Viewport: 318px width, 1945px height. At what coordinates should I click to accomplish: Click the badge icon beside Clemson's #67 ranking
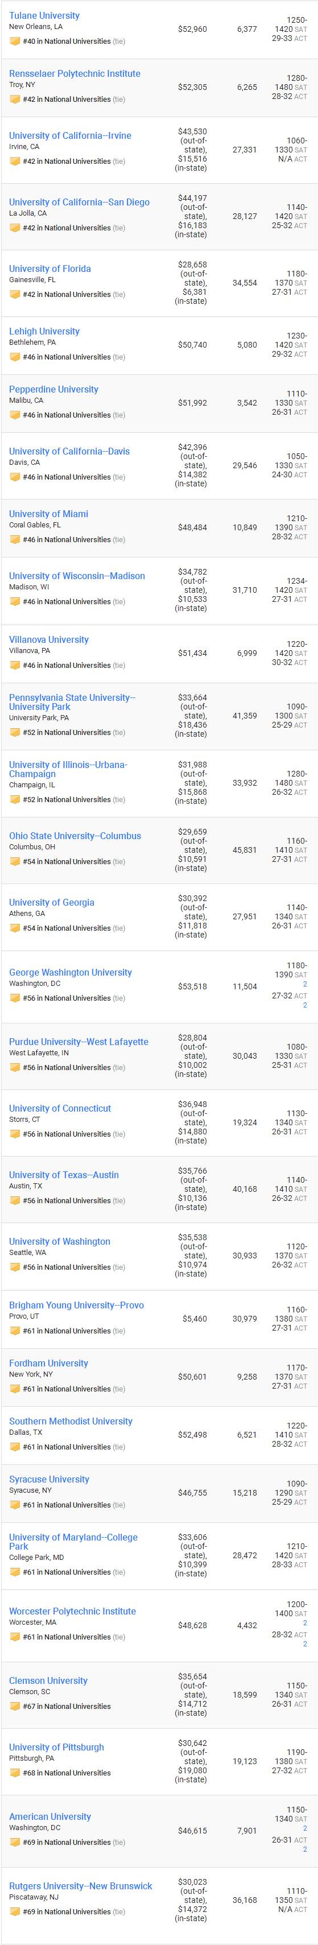coord(14,1707)
